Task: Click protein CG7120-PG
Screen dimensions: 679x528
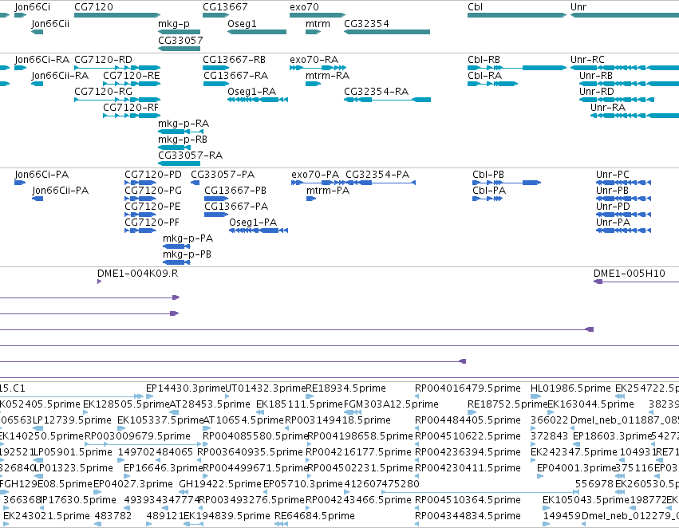Action: point(153,191)
